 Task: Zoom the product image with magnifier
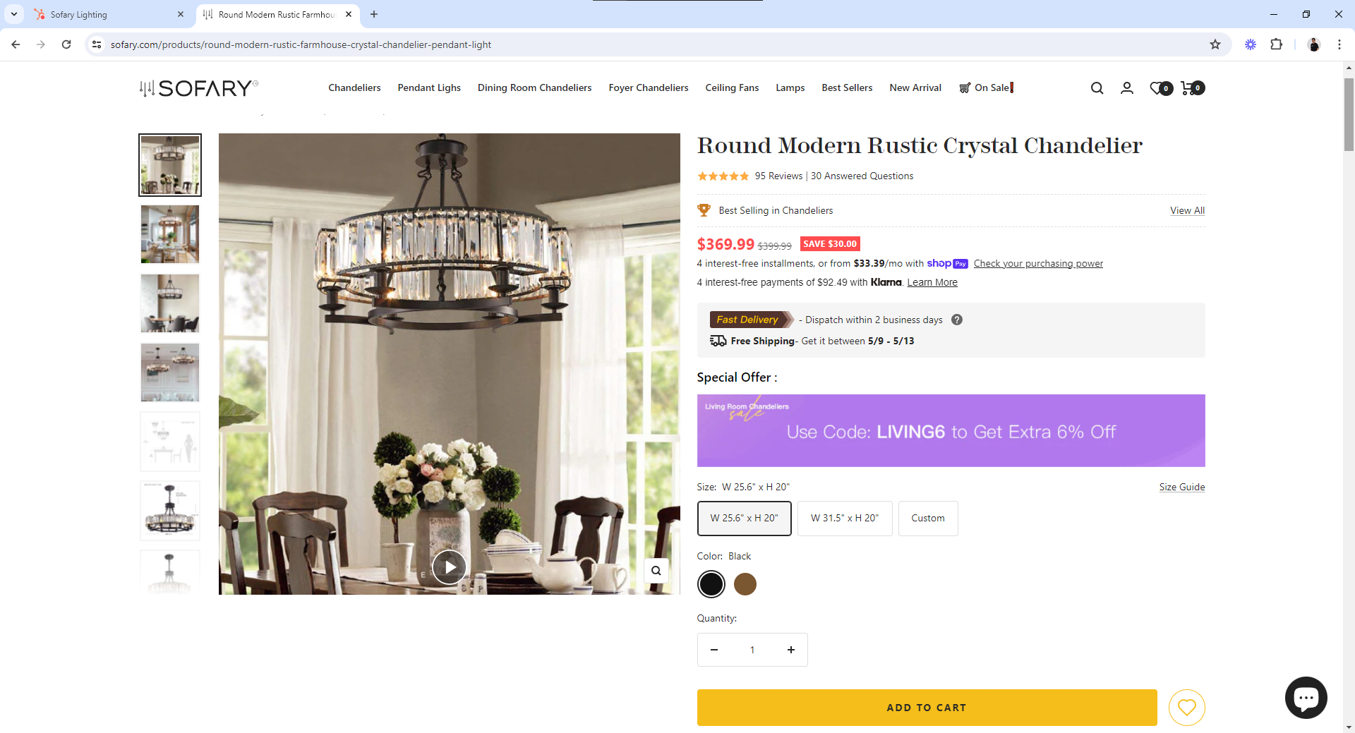coord(656,571)
